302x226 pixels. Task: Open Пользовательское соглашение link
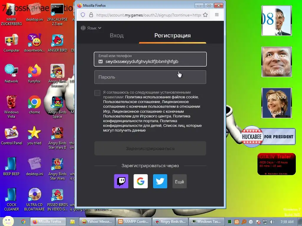click(131, 102)
